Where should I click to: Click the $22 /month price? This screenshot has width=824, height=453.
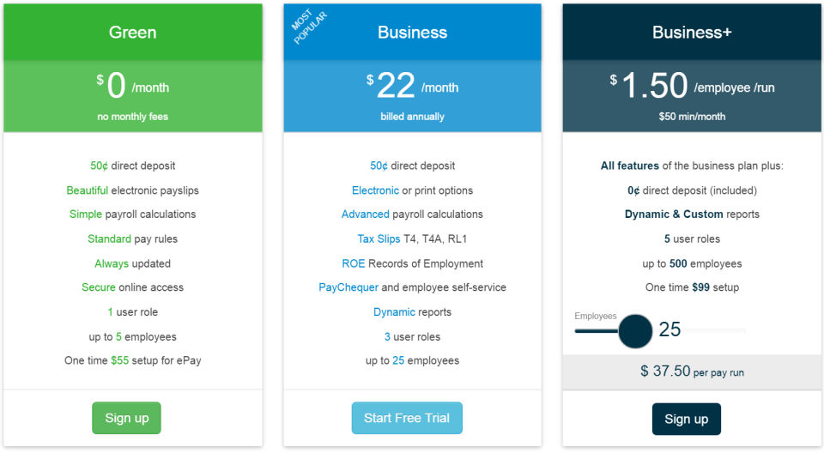[412, 87]
